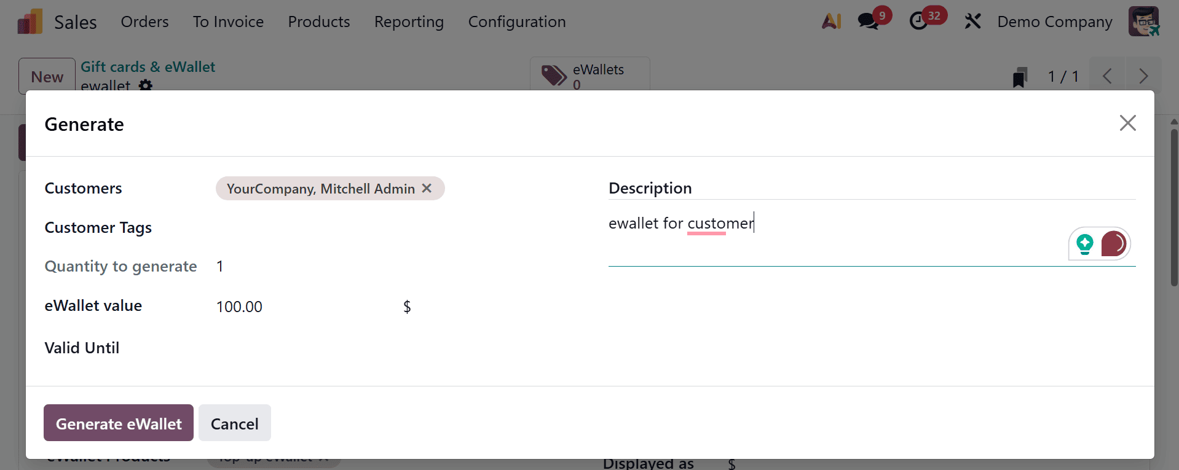Click the dark red chat bubble icon
Screen dimensions: 1179x470
(x=1113, y=244)
